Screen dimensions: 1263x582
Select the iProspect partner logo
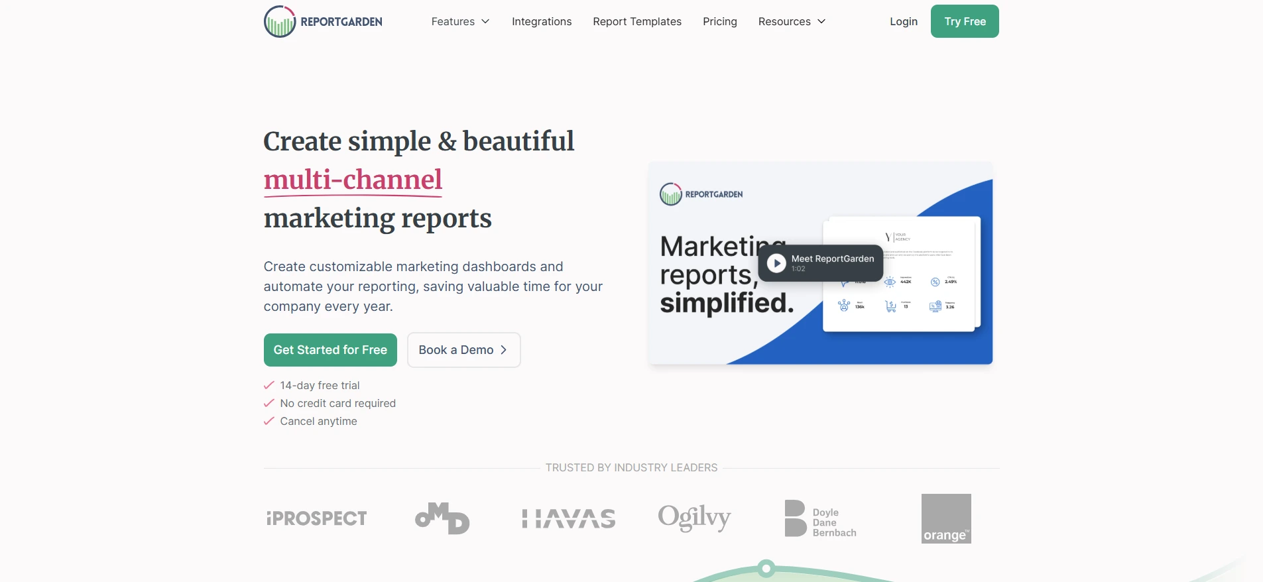[x=316, y=518]
